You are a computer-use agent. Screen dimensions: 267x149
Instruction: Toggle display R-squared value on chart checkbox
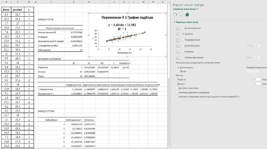pyautogui.click(x=177, y=96)
